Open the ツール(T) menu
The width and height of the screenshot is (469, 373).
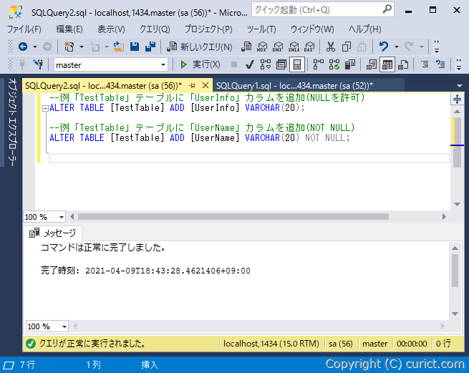[261, 29]
